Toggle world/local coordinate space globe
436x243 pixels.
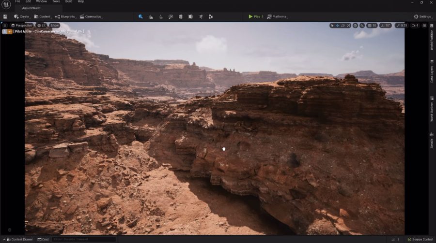click(356, 26)
